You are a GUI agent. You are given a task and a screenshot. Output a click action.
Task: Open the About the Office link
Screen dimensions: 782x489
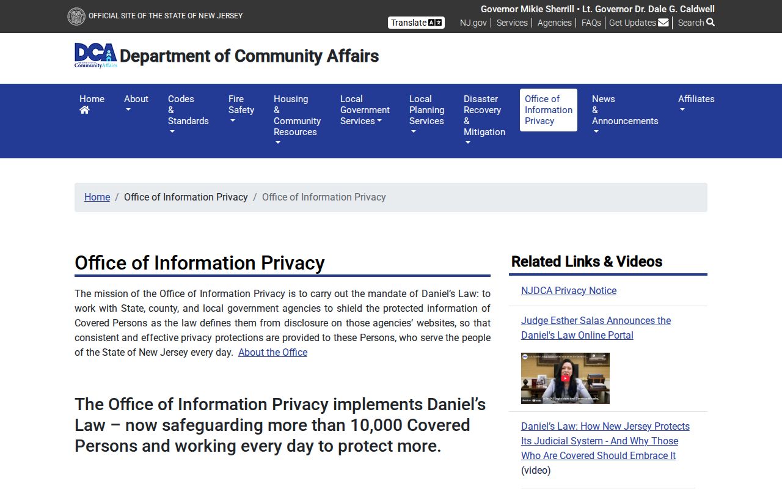tap(272, 352)
